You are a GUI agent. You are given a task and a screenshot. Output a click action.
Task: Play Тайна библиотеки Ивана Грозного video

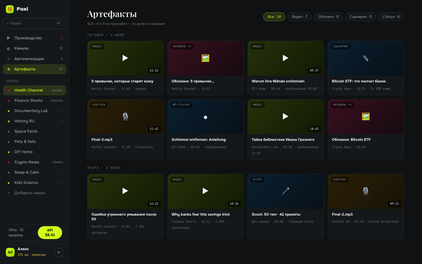pos(285,116)
